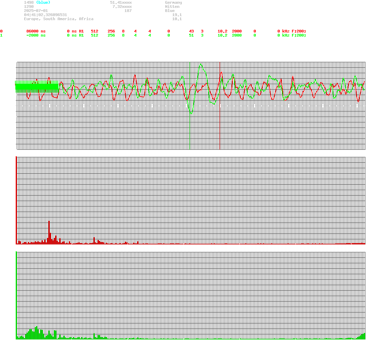Viewport: 374px width, 347px height.
Task: Click the red row value 8
Action: tap(123, 31)
